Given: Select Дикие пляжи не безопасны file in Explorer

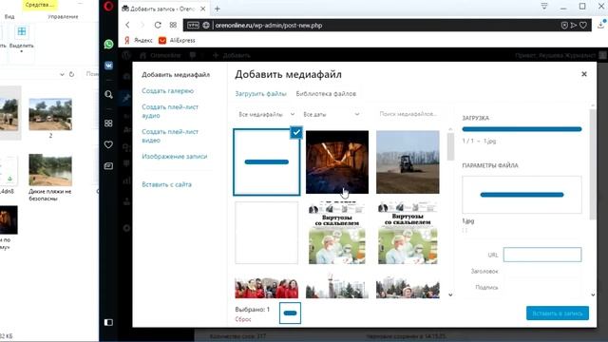Looking at the screenshot, I should [x=50, y=178].
